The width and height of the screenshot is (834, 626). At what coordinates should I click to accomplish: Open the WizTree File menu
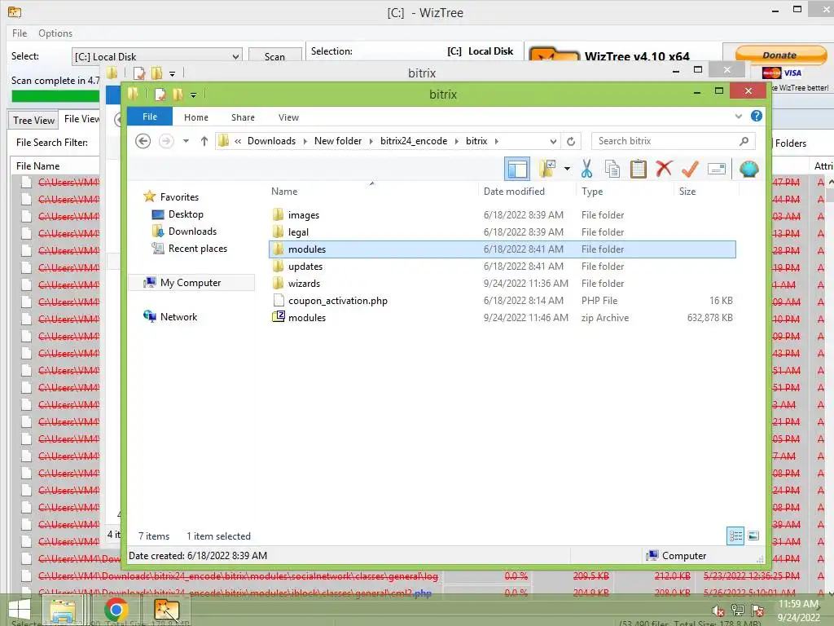click(20, 33)
